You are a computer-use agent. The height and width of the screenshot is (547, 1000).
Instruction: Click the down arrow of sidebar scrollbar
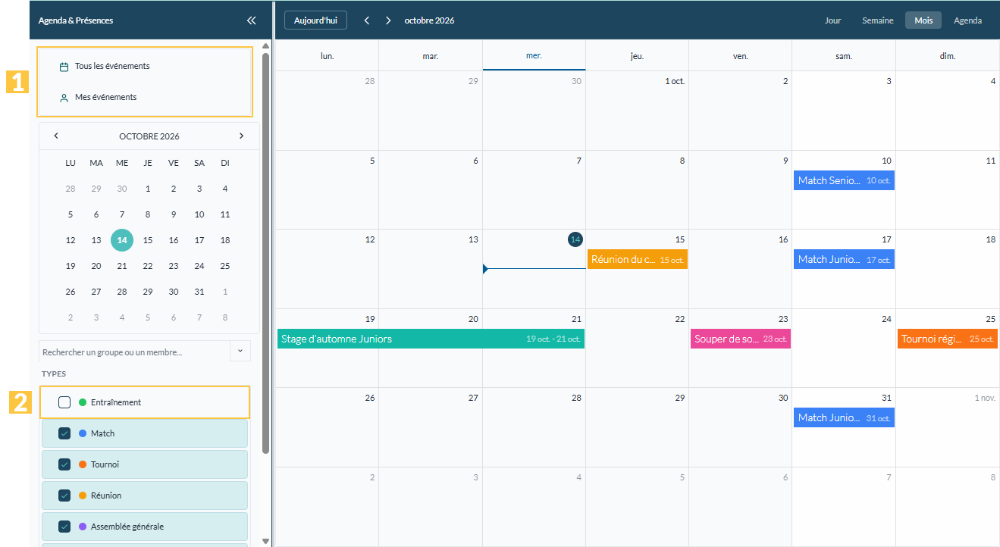tap(265, 541)
